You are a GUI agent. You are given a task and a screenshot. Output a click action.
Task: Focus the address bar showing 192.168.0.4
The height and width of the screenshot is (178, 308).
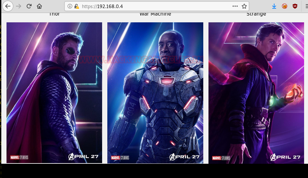(x=156, y=6)
